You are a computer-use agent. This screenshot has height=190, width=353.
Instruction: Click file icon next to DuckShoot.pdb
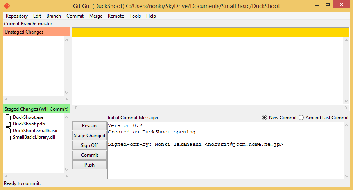coord(8,124)
